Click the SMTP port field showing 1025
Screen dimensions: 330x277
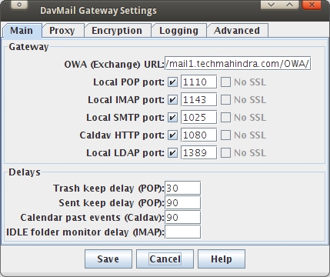pyautogui.click(x=199, y=118)
